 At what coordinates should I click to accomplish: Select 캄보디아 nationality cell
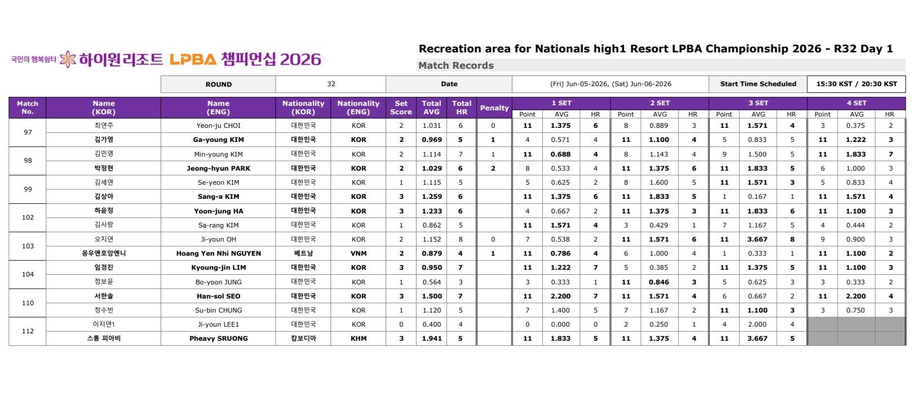point(303,338)
